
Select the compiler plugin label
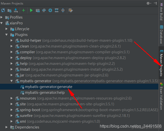click(27, 52)
